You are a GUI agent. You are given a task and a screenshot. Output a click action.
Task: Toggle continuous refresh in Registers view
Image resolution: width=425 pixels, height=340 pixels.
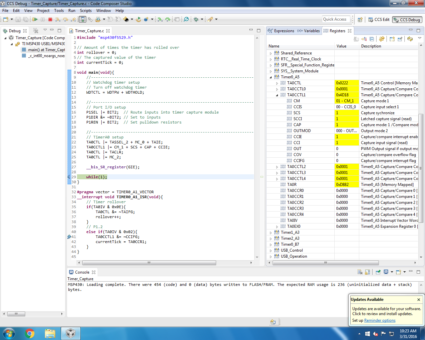(x=382, y=39)
